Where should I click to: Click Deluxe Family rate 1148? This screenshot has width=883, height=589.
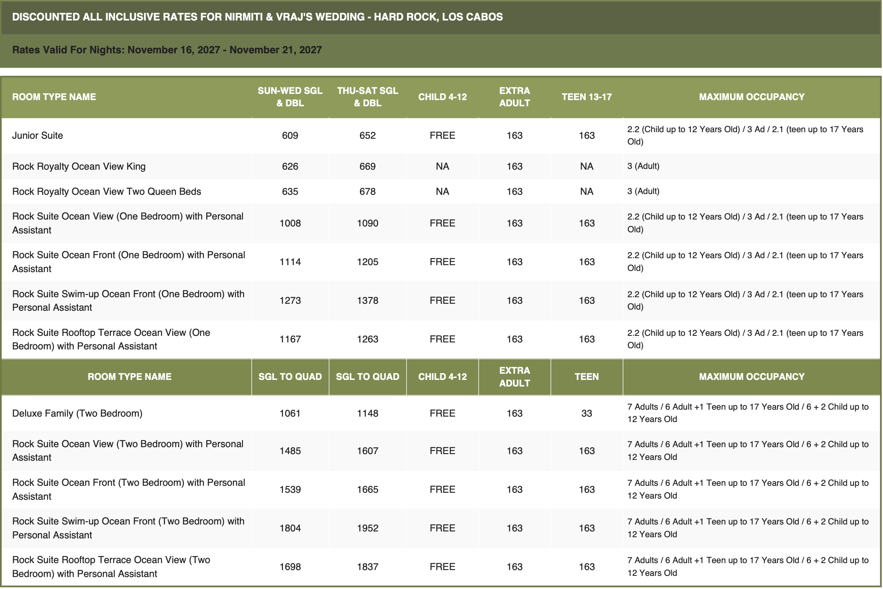pyautogui.click(x=367, y=413)
